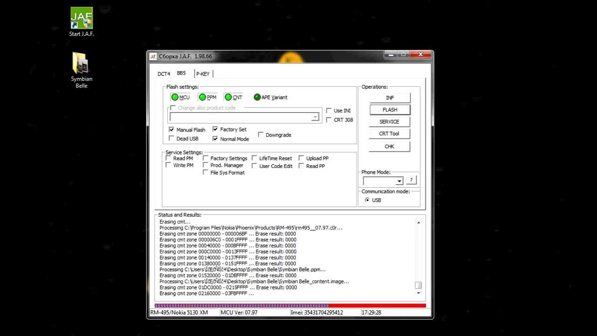Toggle the green CNT indicator
597x336 pixels.
(228, 97)
